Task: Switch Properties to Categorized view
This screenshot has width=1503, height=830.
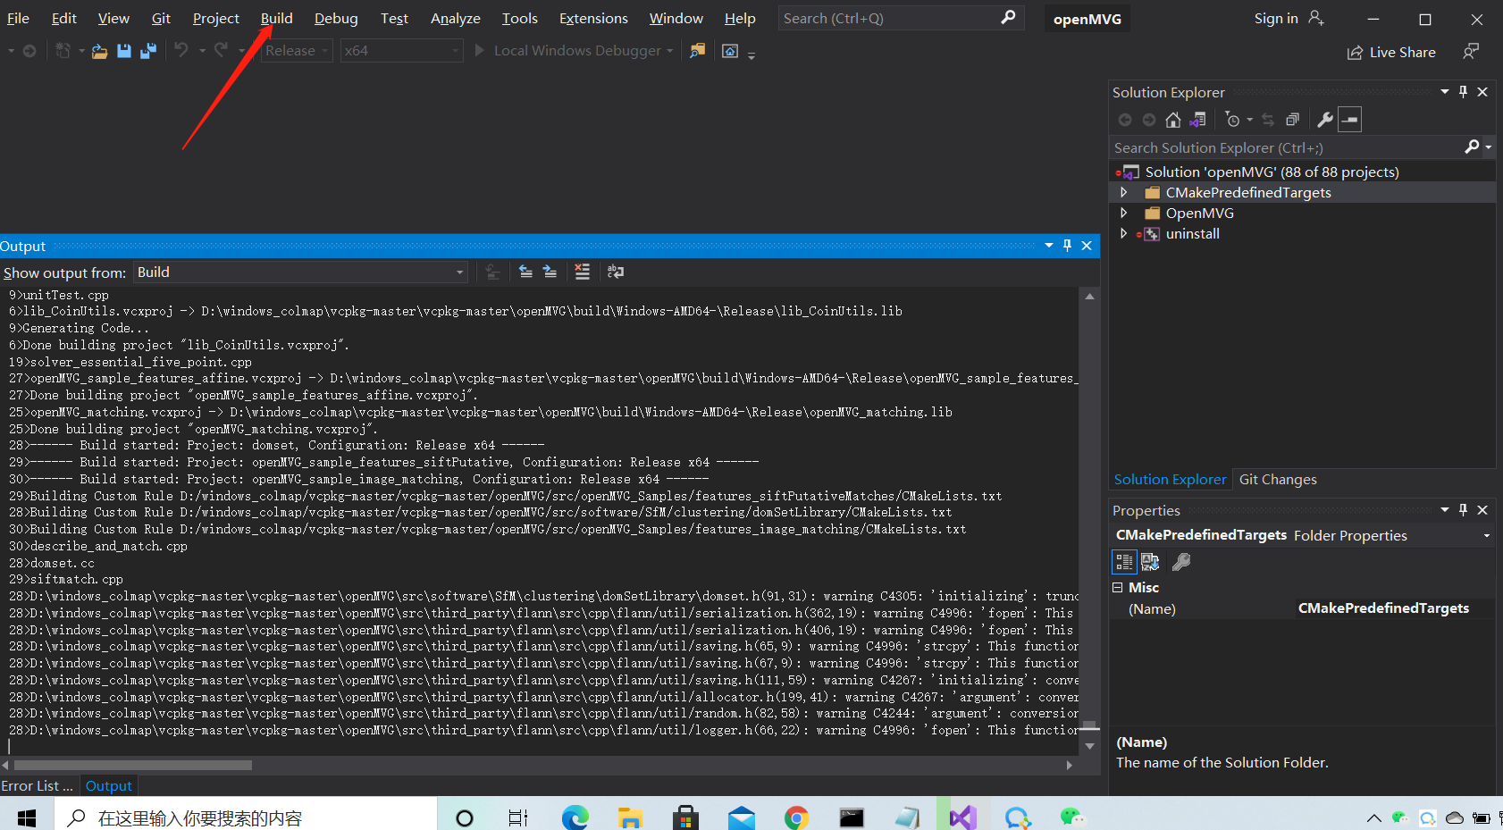Action: coord(1124,561)
